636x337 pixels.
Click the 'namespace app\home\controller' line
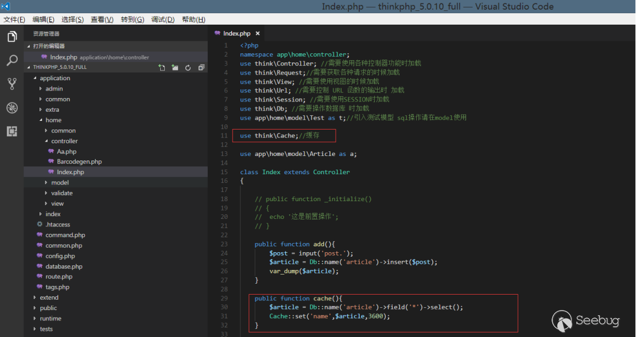[294, 54]
